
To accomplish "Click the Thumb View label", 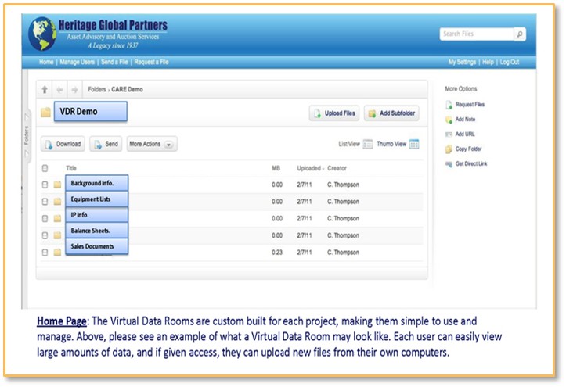I will pyautogui.click(x=391, y=144).
